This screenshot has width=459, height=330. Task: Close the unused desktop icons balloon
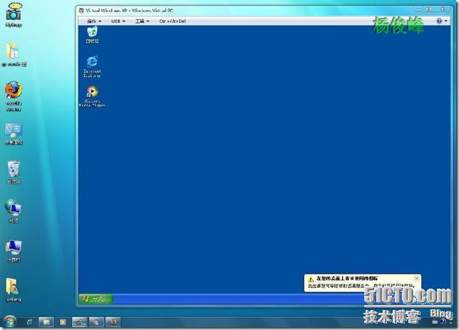click(416, 278)
